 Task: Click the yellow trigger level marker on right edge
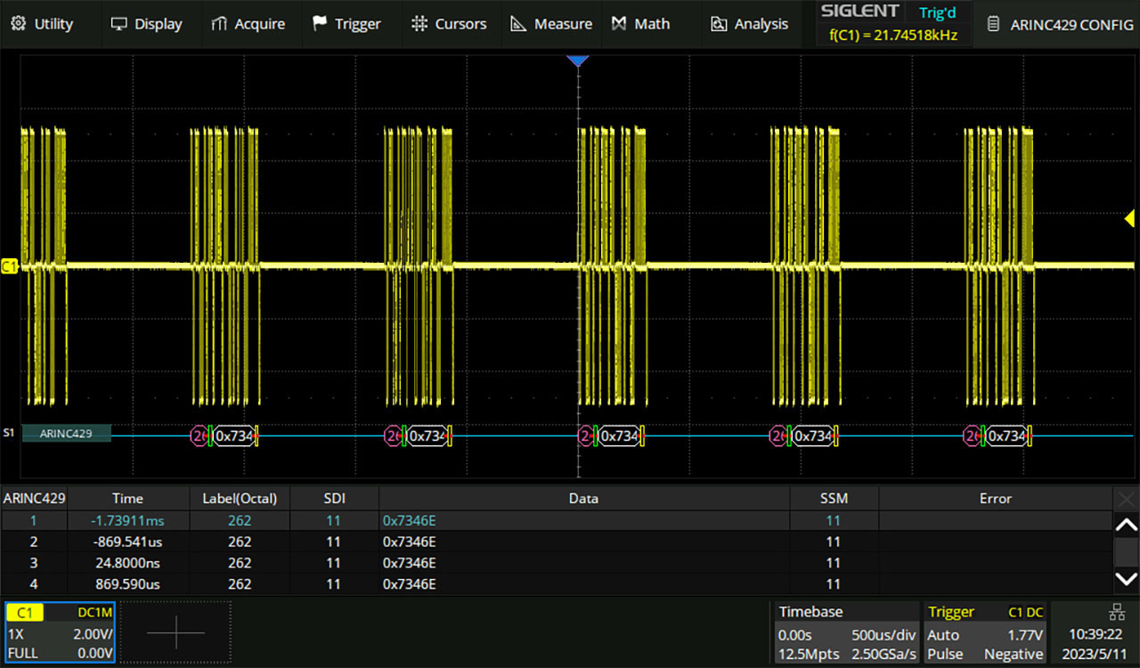1129,219
